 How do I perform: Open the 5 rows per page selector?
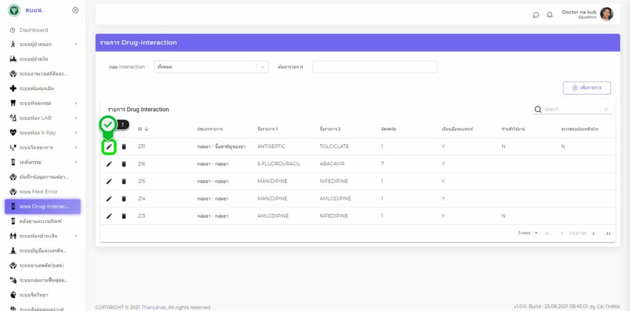click(x=528, y=234)
